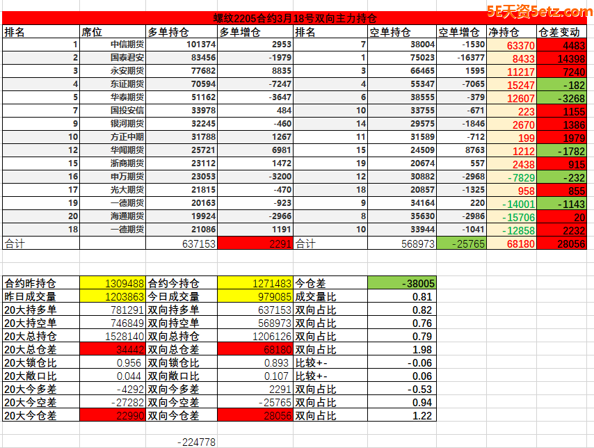Click the stray value -224778 below the table

pos(196,442)
